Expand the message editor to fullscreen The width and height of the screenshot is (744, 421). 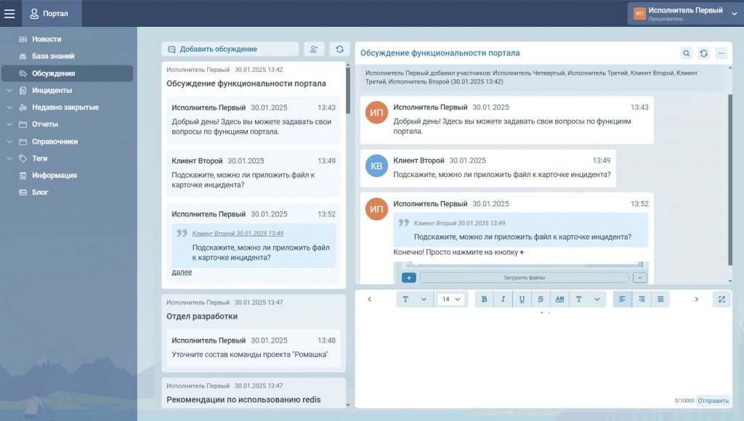721,299
